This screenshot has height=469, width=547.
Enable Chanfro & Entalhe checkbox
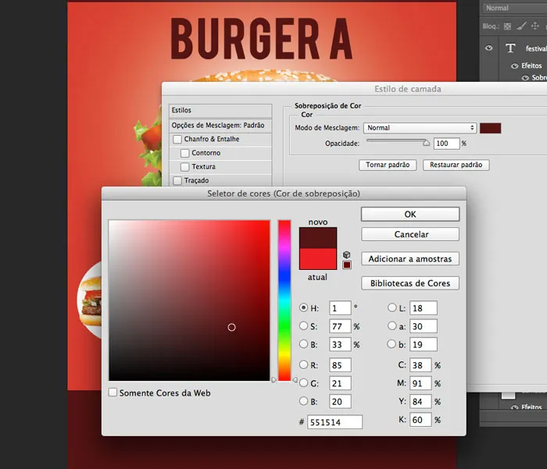(x=177, y=140)
